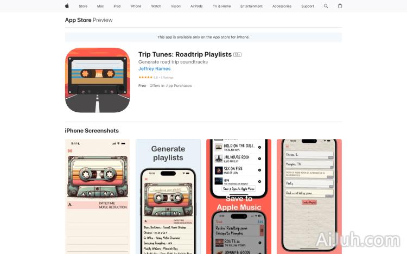Click the Trip Tunes cassette app icon

tap(97, 80)
